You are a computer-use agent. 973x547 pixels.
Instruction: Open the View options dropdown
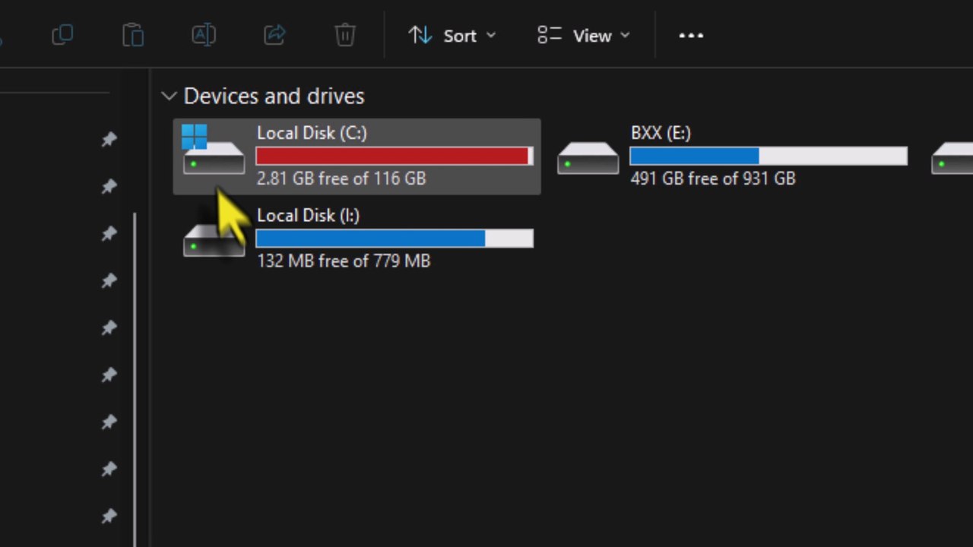584,36
